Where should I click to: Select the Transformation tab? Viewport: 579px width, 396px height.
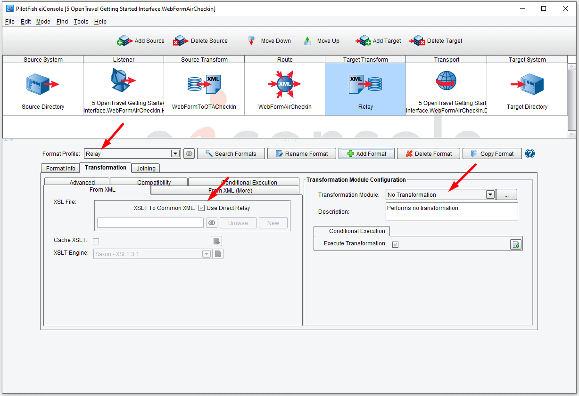point(106,168)
